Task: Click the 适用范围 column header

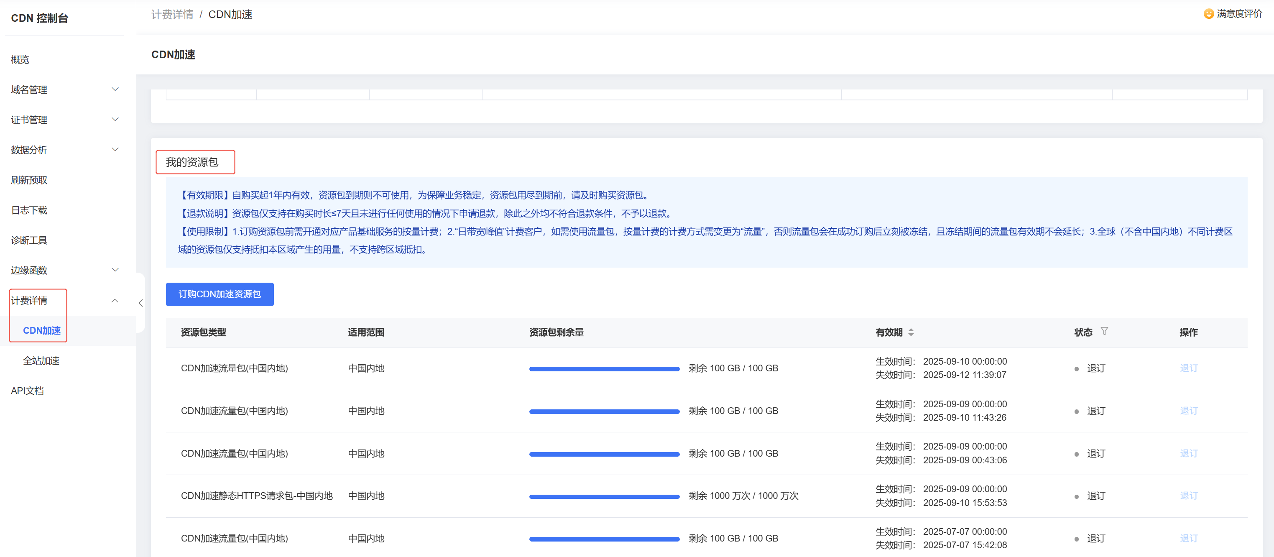Action: pos(366,332)
